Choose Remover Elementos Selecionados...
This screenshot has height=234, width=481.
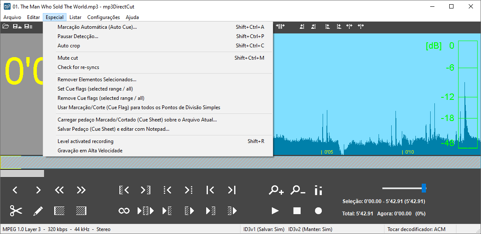pyautogui.click(x=158, y=80)
